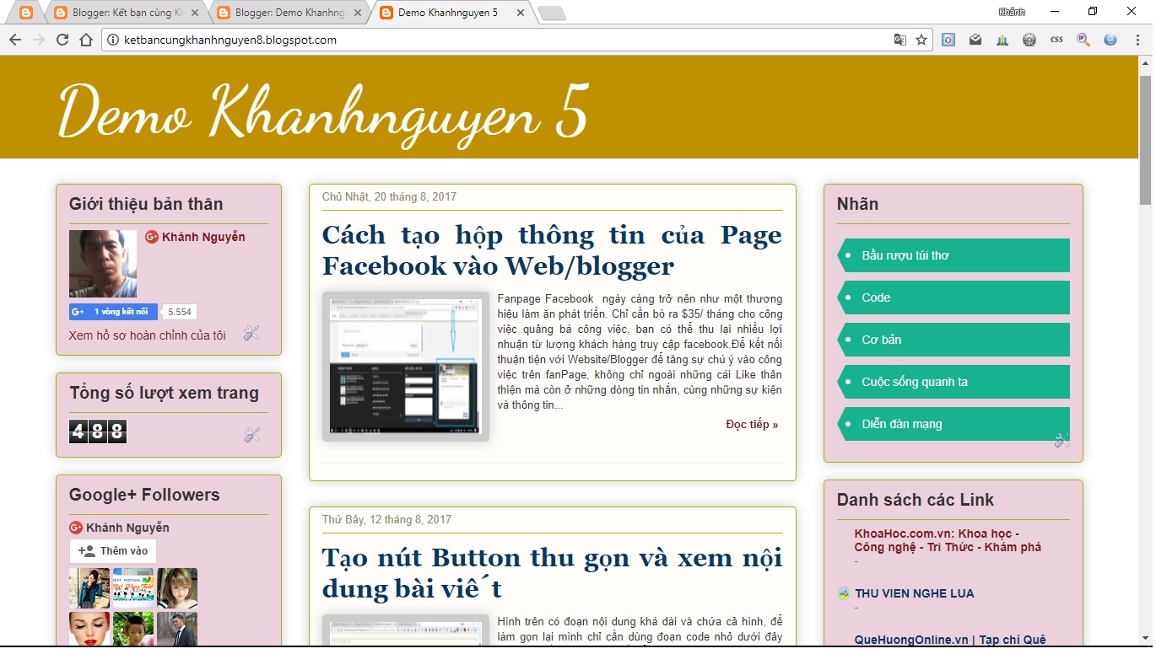Click the 'Khánh' Chrome profile button
This screenshot has height=654, width=1156.
point(1011,12)
